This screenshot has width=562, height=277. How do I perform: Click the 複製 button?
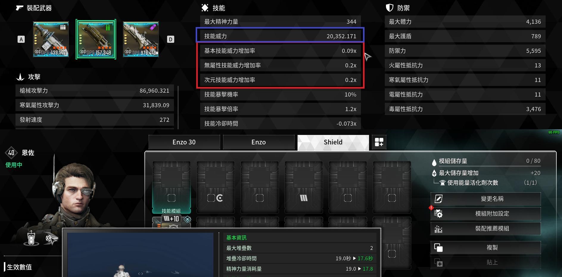tap(486, 247)
